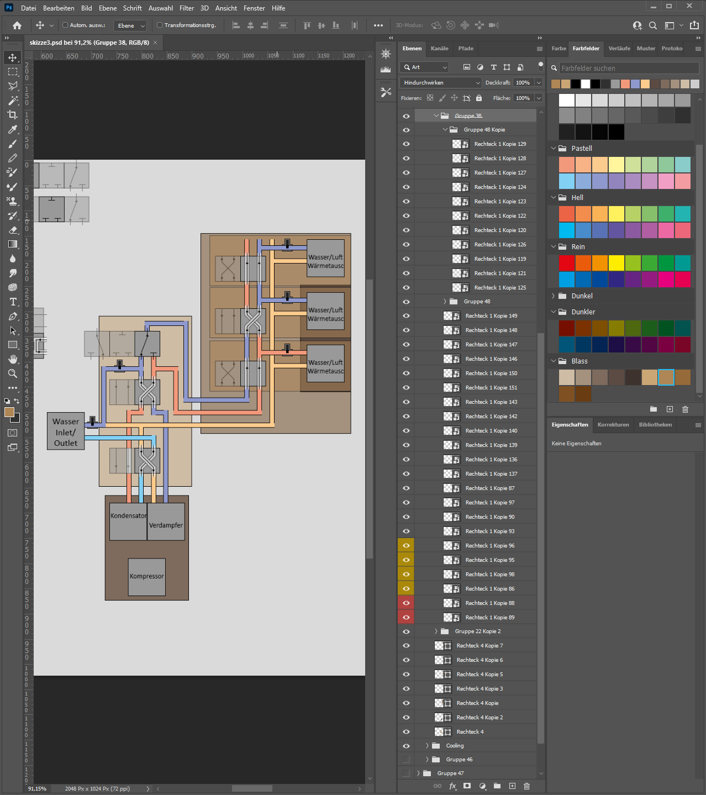Click the skizze3.psd document tab

[89, 43]
